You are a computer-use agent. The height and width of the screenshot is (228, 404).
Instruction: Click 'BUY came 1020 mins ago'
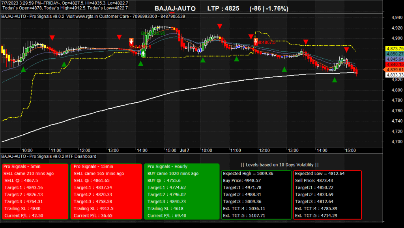[x=173, y=174]
